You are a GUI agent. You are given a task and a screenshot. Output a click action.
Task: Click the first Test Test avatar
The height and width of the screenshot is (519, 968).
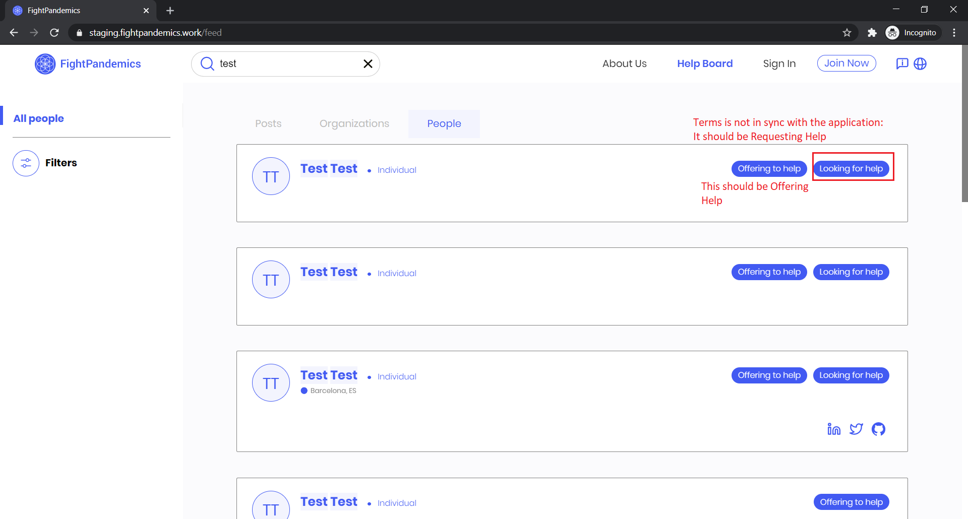click(x=271, y=176)
